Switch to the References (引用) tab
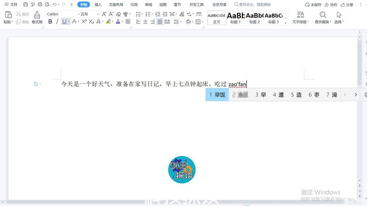 134,5
